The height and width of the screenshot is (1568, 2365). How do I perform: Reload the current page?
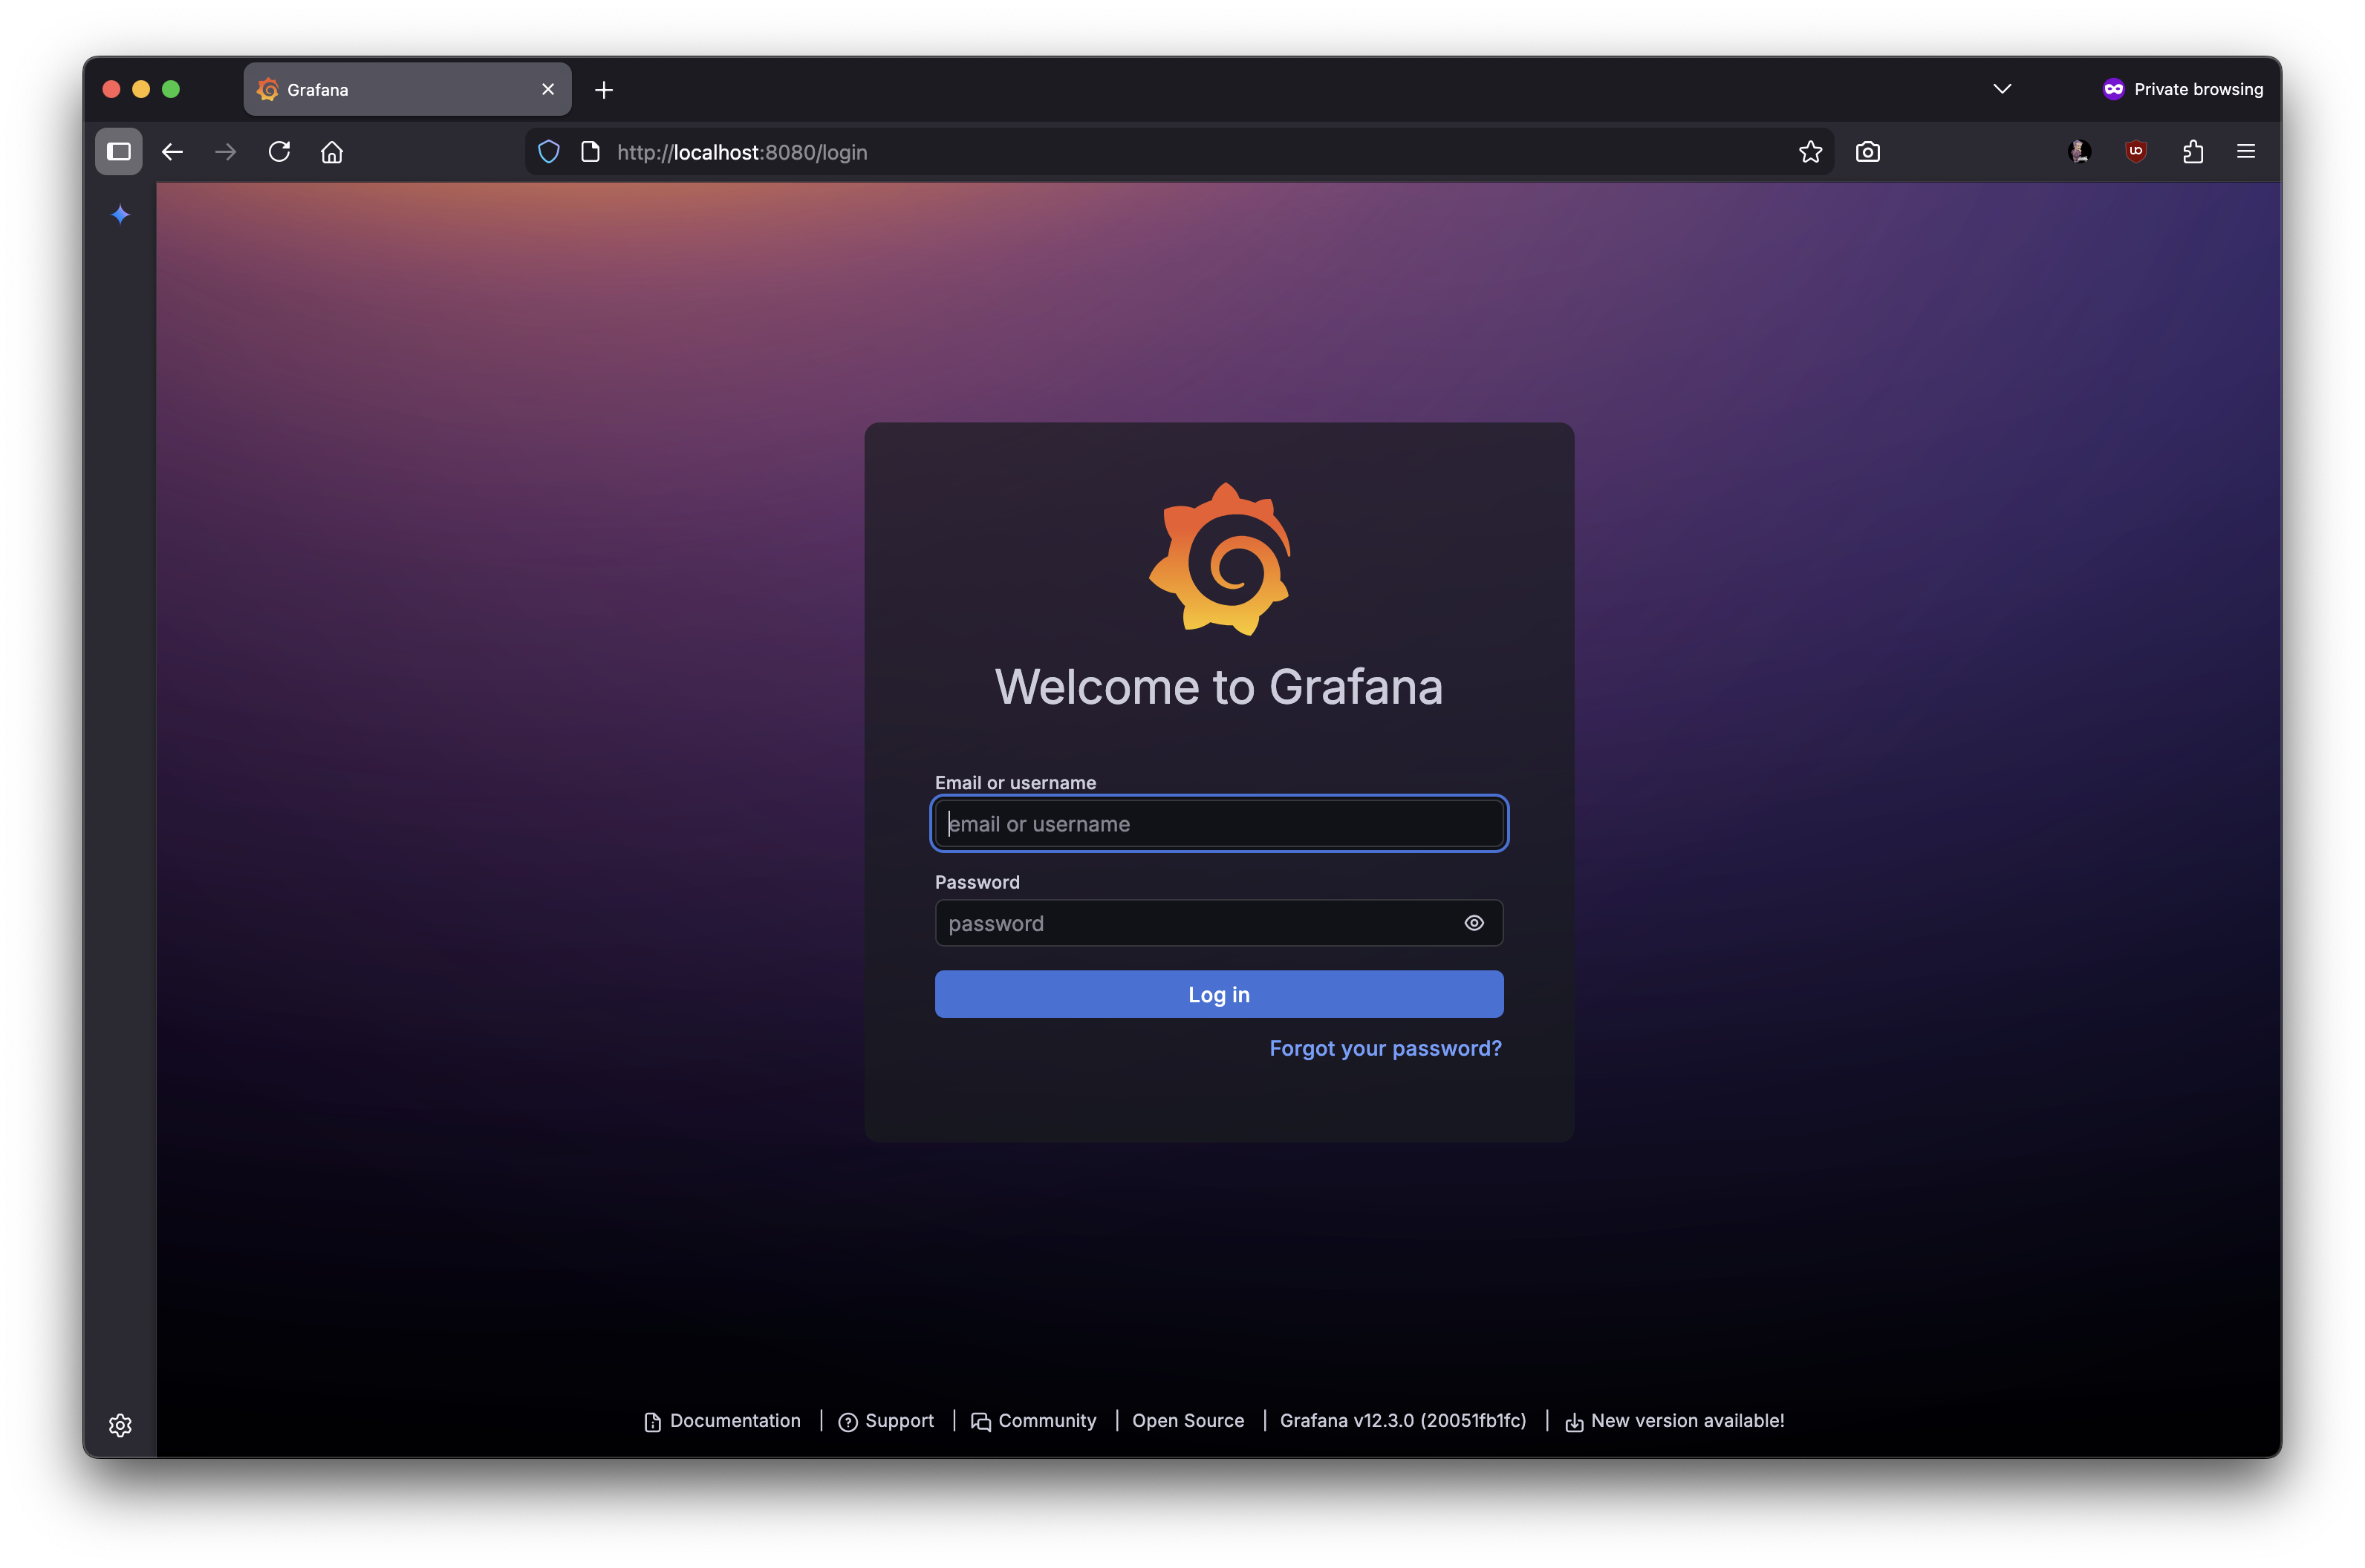(279, 152)
